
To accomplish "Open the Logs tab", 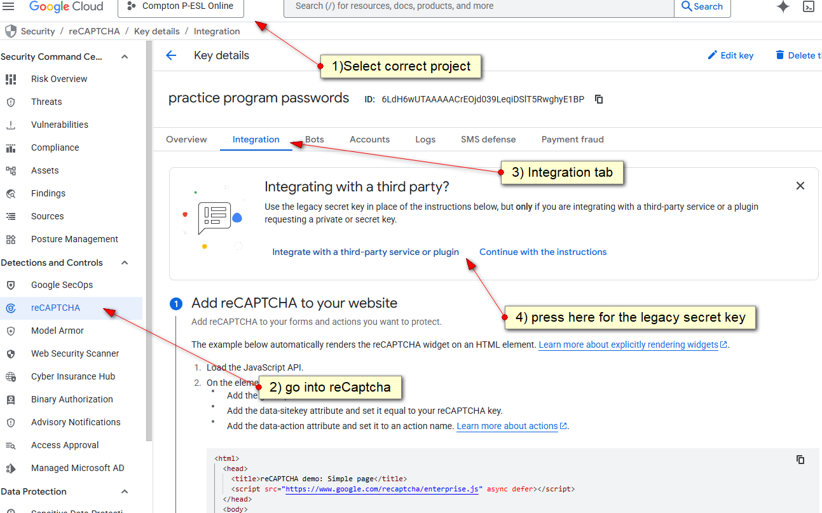I will tap(425, 139).
